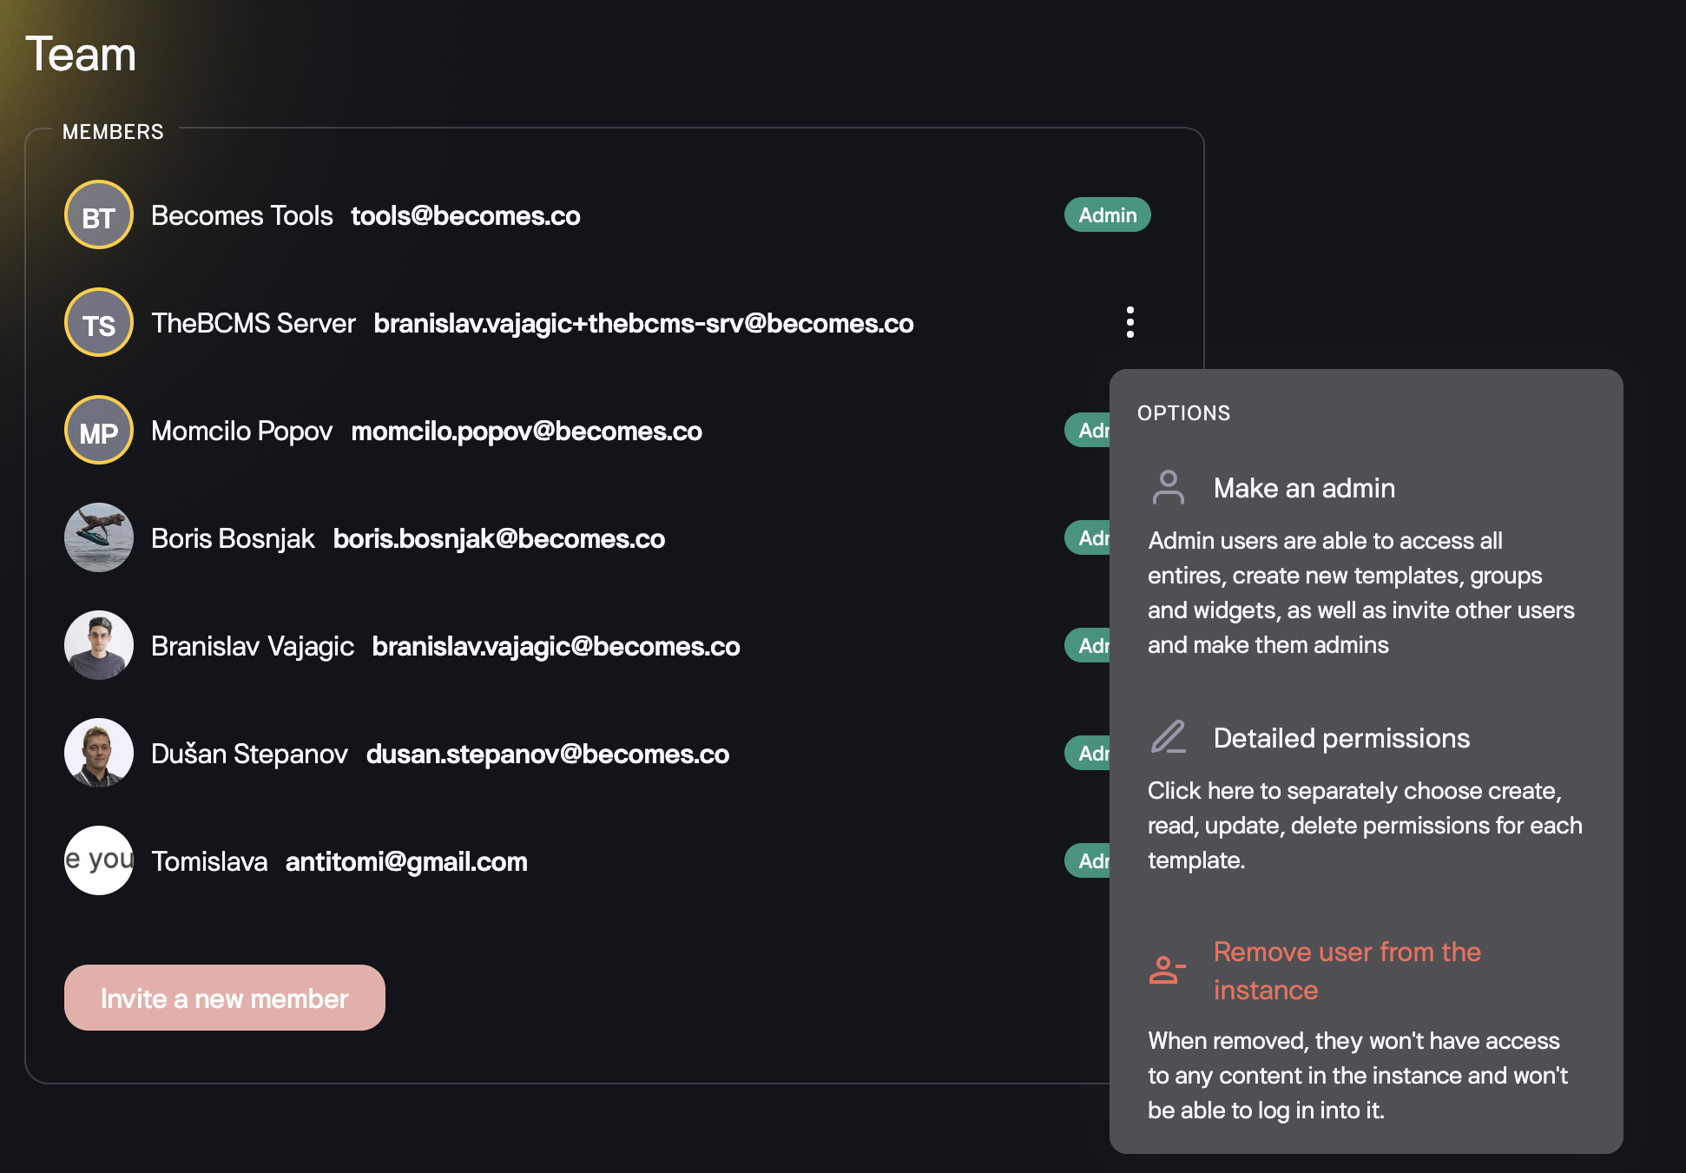Click the remove user icon
The height and width of the screenshot is (1173, 1686).
pos(1167,970)
